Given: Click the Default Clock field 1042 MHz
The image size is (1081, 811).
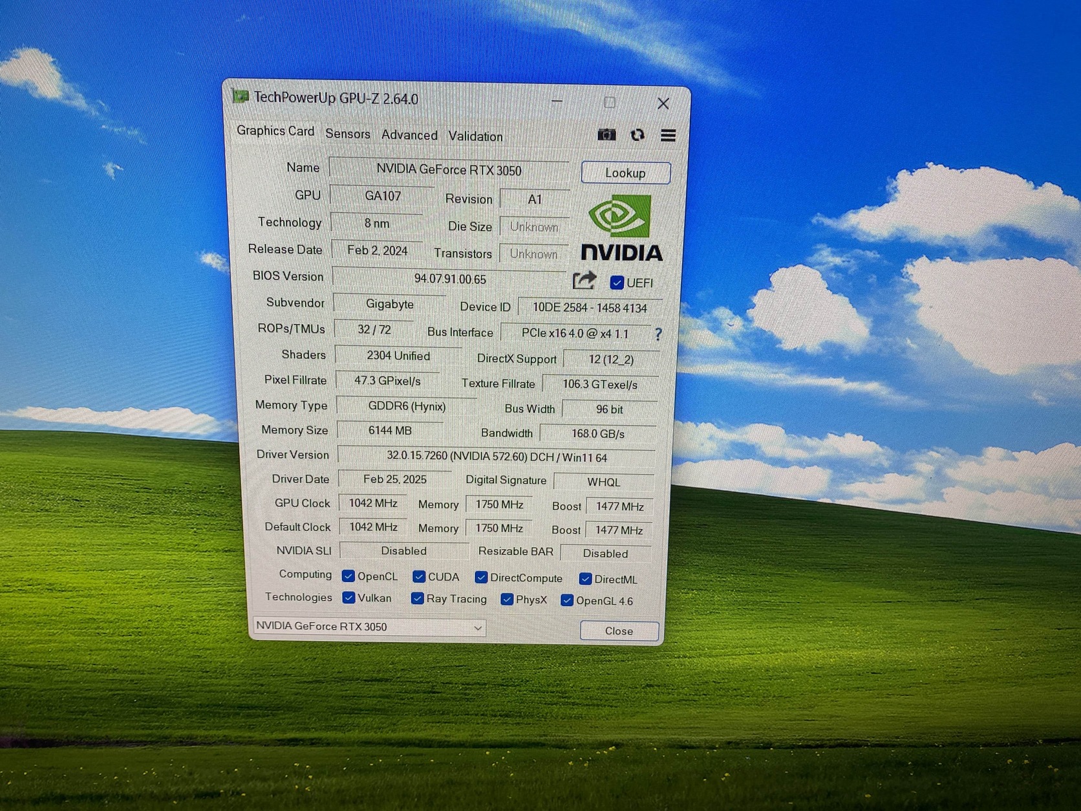Looking at the screenshot, I should click(x=373, y=527).
